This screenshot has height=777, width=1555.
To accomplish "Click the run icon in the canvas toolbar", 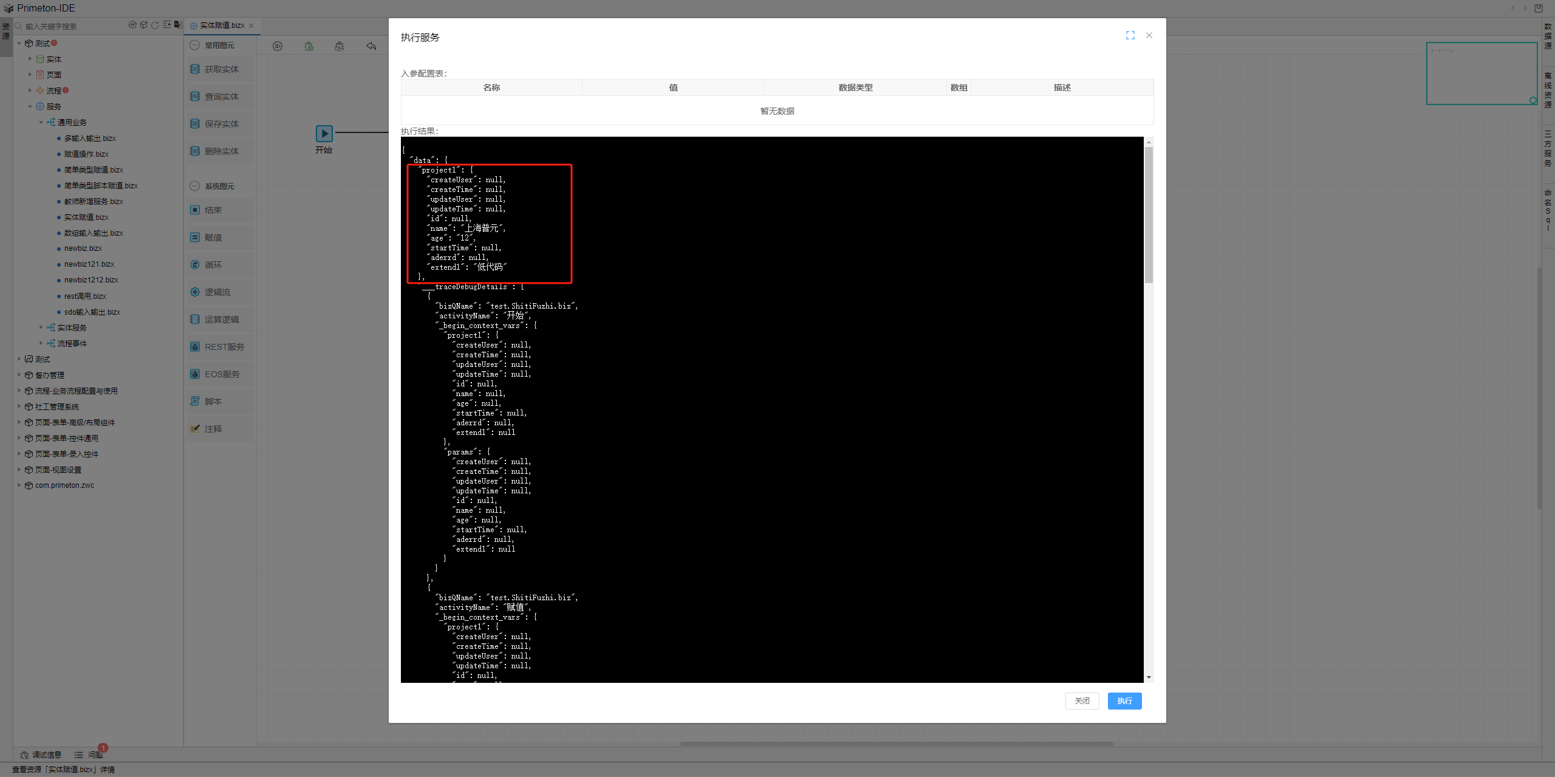I will [x=278, y=46].
